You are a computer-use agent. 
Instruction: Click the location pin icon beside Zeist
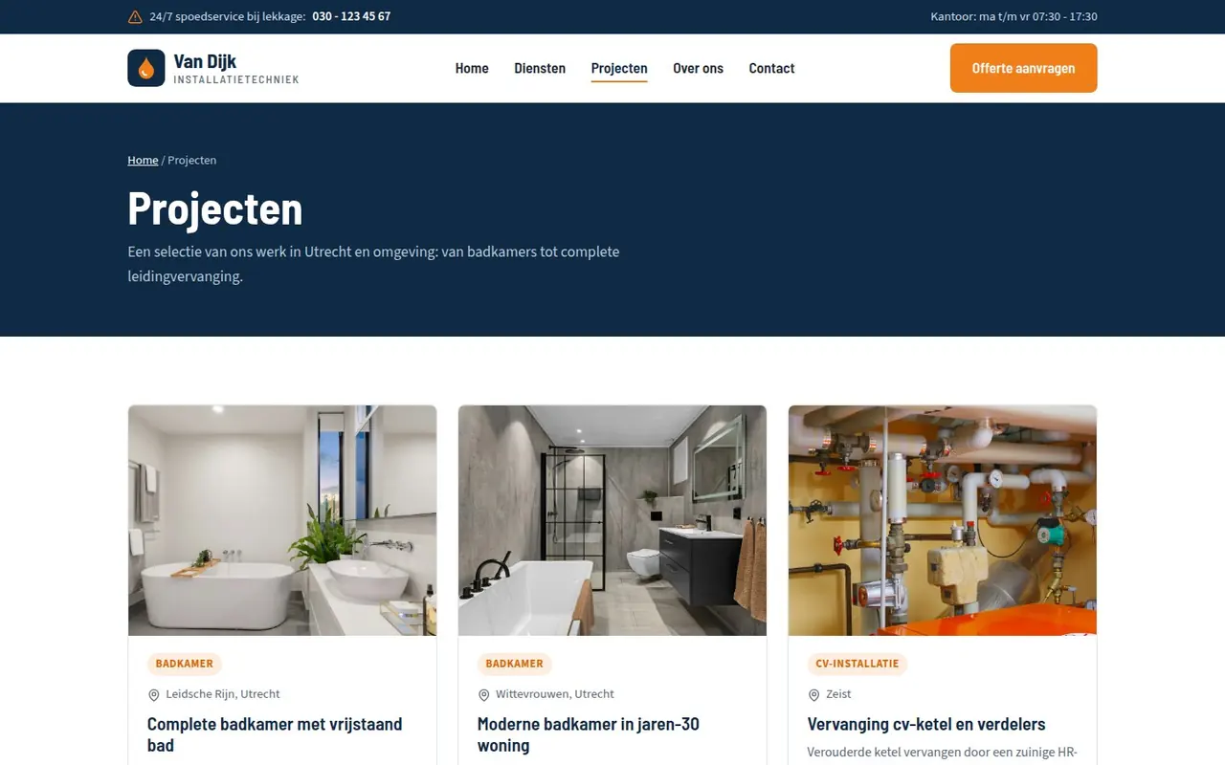814,695
